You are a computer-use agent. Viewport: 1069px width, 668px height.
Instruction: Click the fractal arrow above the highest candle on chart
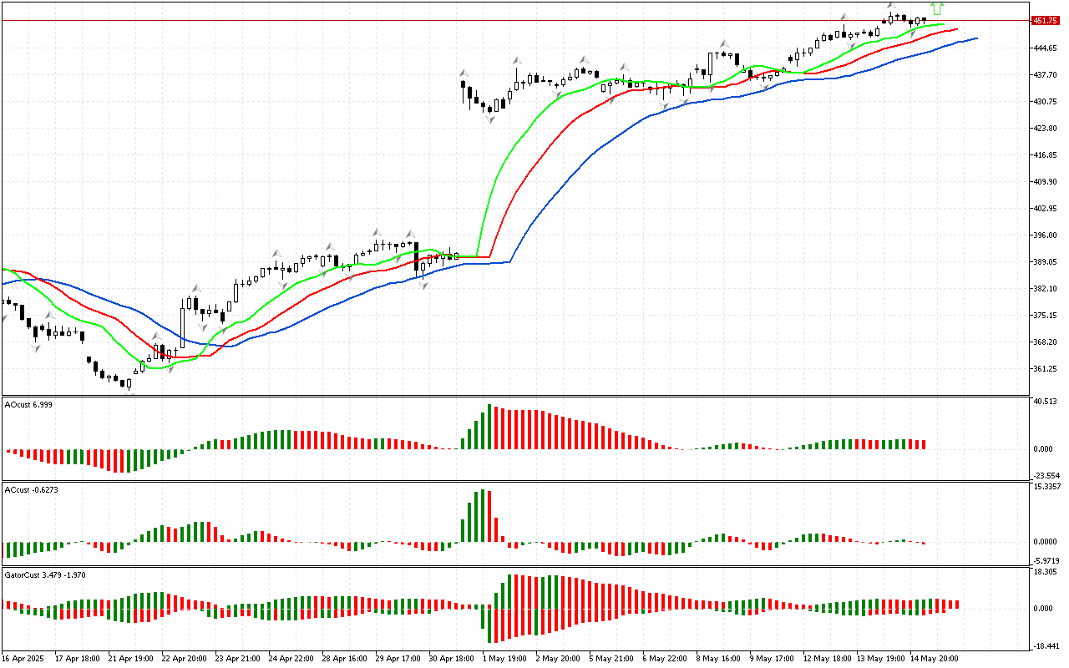click(892, 7)
